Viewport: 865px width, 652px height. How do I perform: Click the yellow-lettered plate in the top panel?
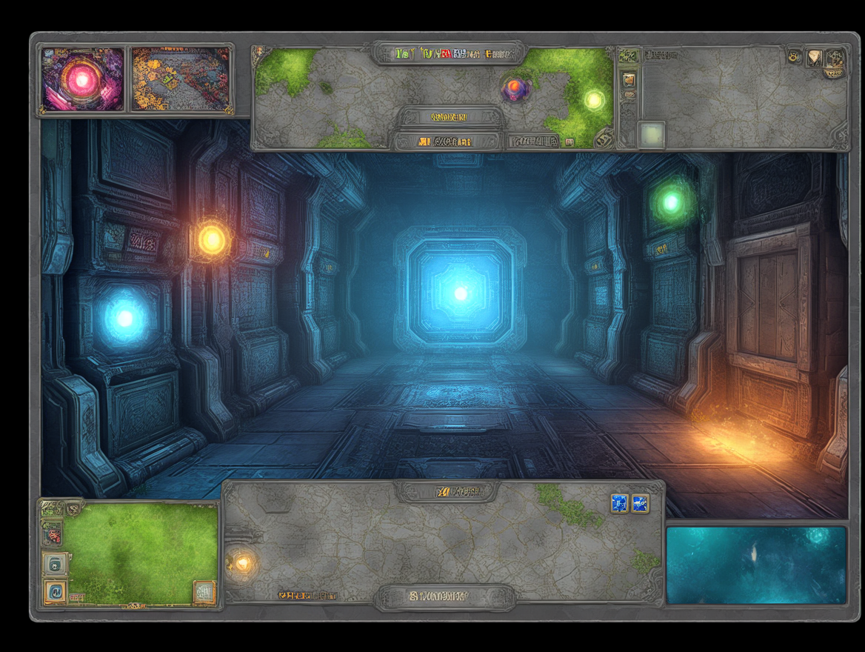click(x=449, y=117)
